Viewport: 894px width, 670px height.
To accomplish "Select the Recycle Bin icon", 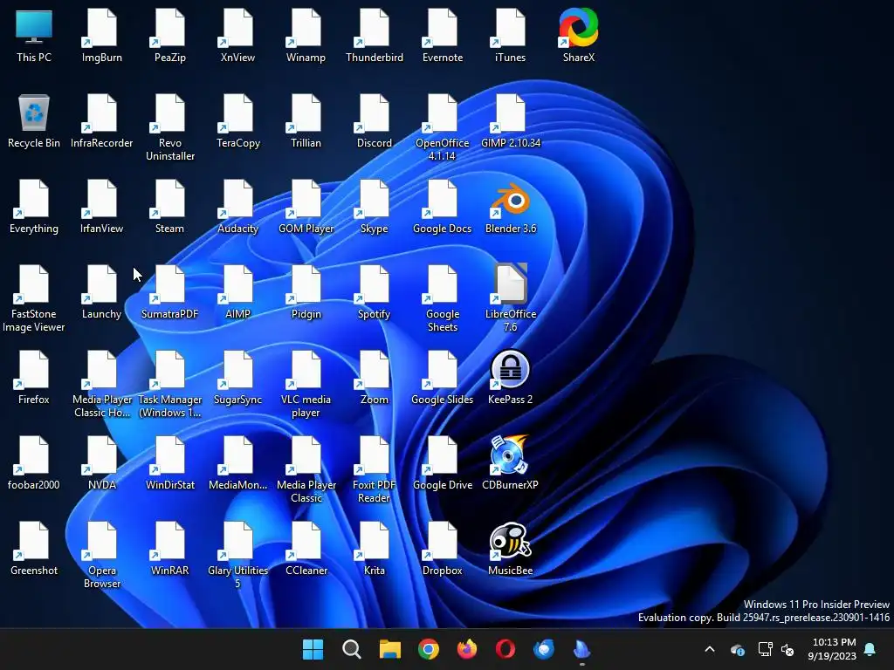I will click(34, 120).
